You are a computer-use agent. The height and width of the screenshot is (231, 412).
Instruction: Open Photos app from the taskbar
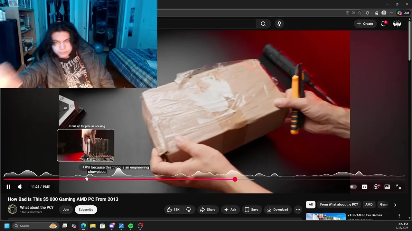click(x=121, y=226)
